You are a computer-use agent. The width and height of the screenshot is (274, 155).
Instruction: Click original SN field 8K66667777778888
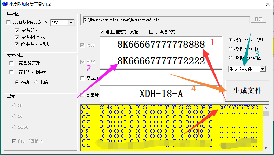(161, 44)
